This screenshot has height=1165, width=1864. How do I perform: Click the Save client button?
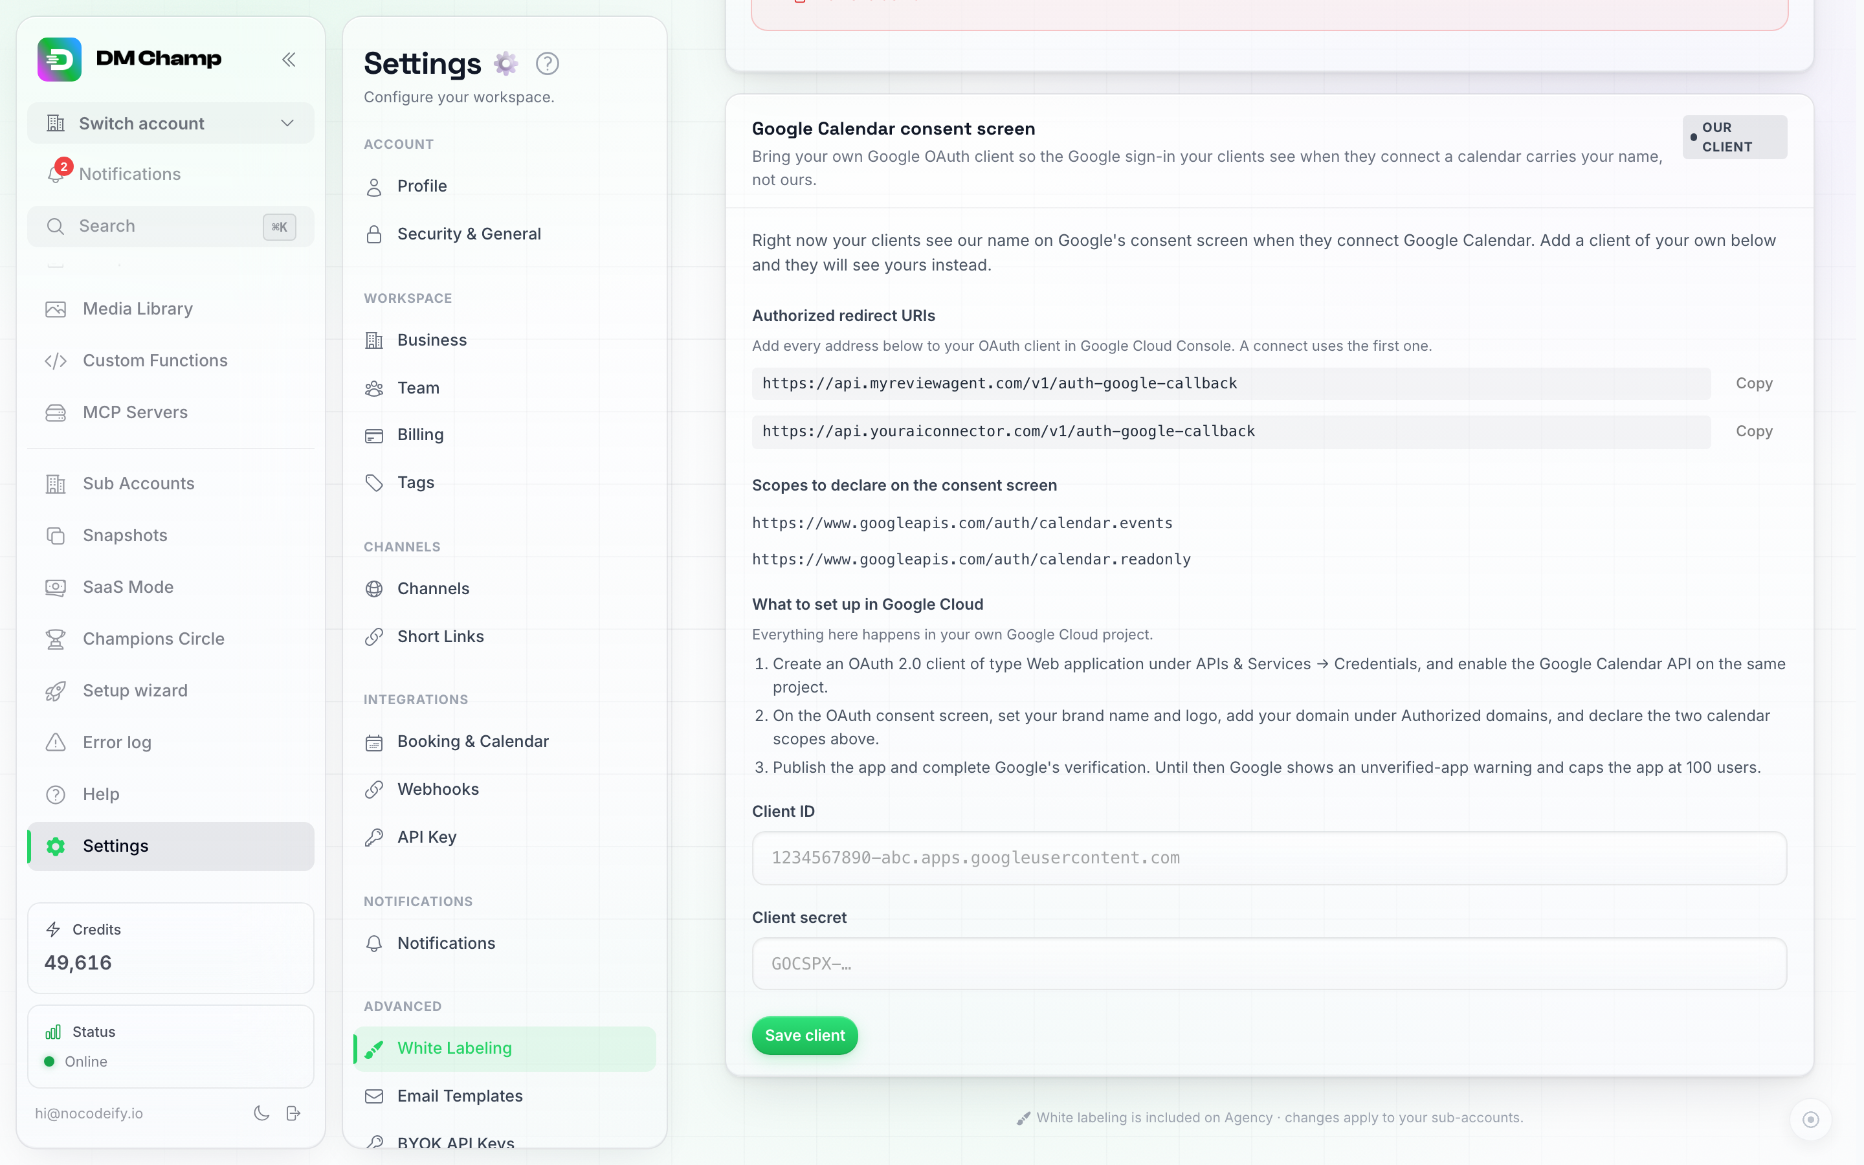(805, 1036)
